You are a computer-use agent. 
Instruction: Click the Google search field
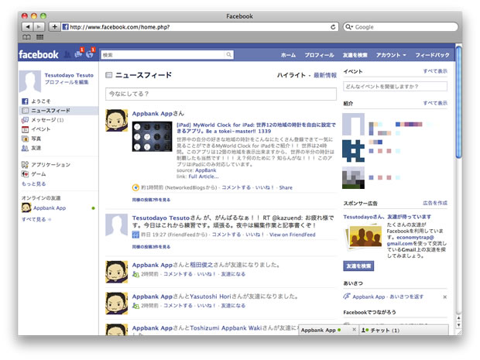tap(400, 27)
